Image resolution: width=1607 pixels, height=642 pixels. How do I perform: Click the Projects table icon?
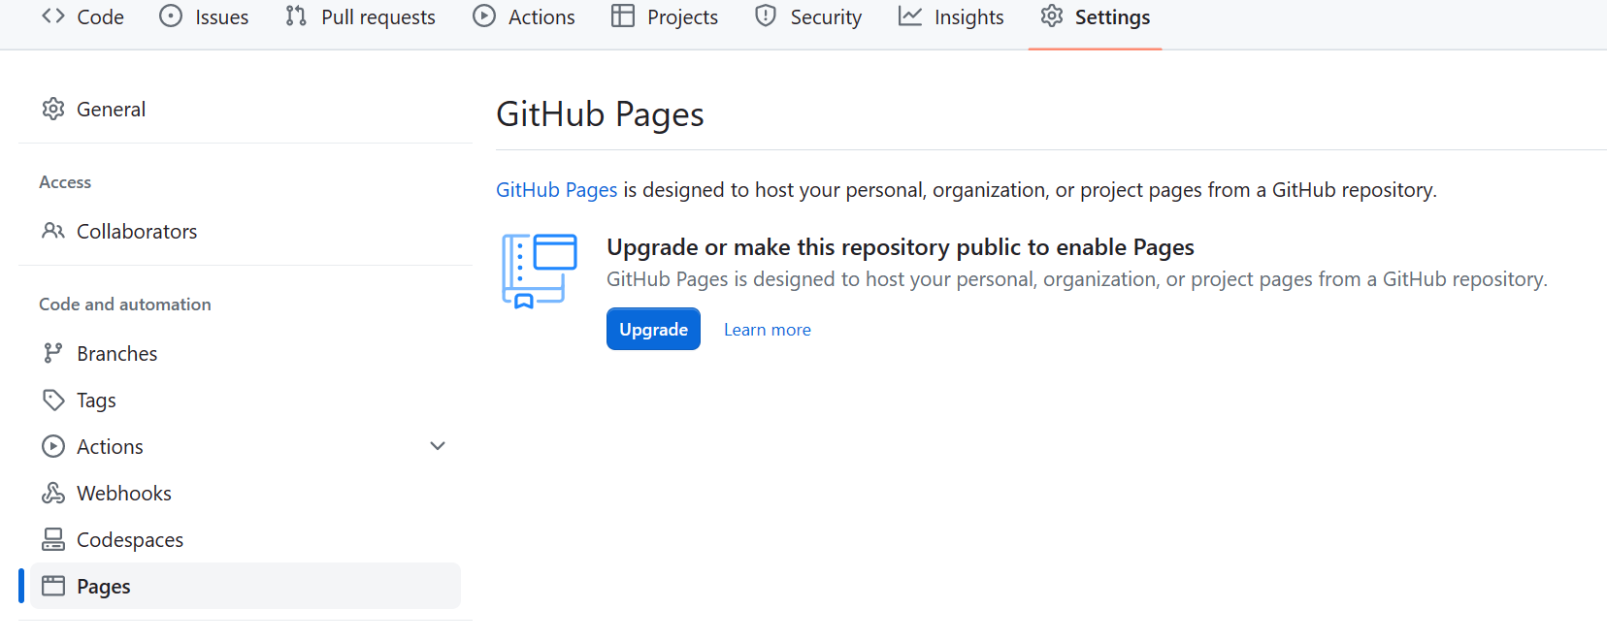(623, 16)
